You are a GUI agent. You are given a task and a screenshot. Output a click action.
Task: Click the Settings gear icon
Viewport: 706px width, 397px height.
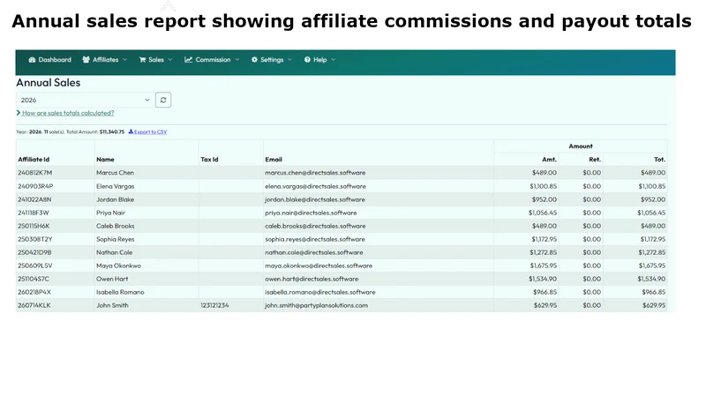pos(254,60)
